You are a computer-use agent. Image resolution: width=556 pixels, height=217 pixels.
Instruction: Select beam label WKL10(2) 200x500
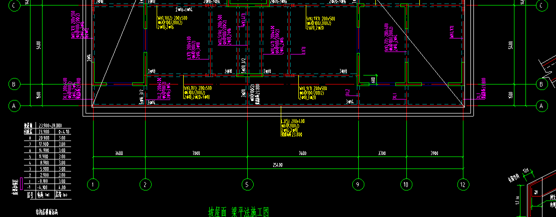tap(172, 18)
